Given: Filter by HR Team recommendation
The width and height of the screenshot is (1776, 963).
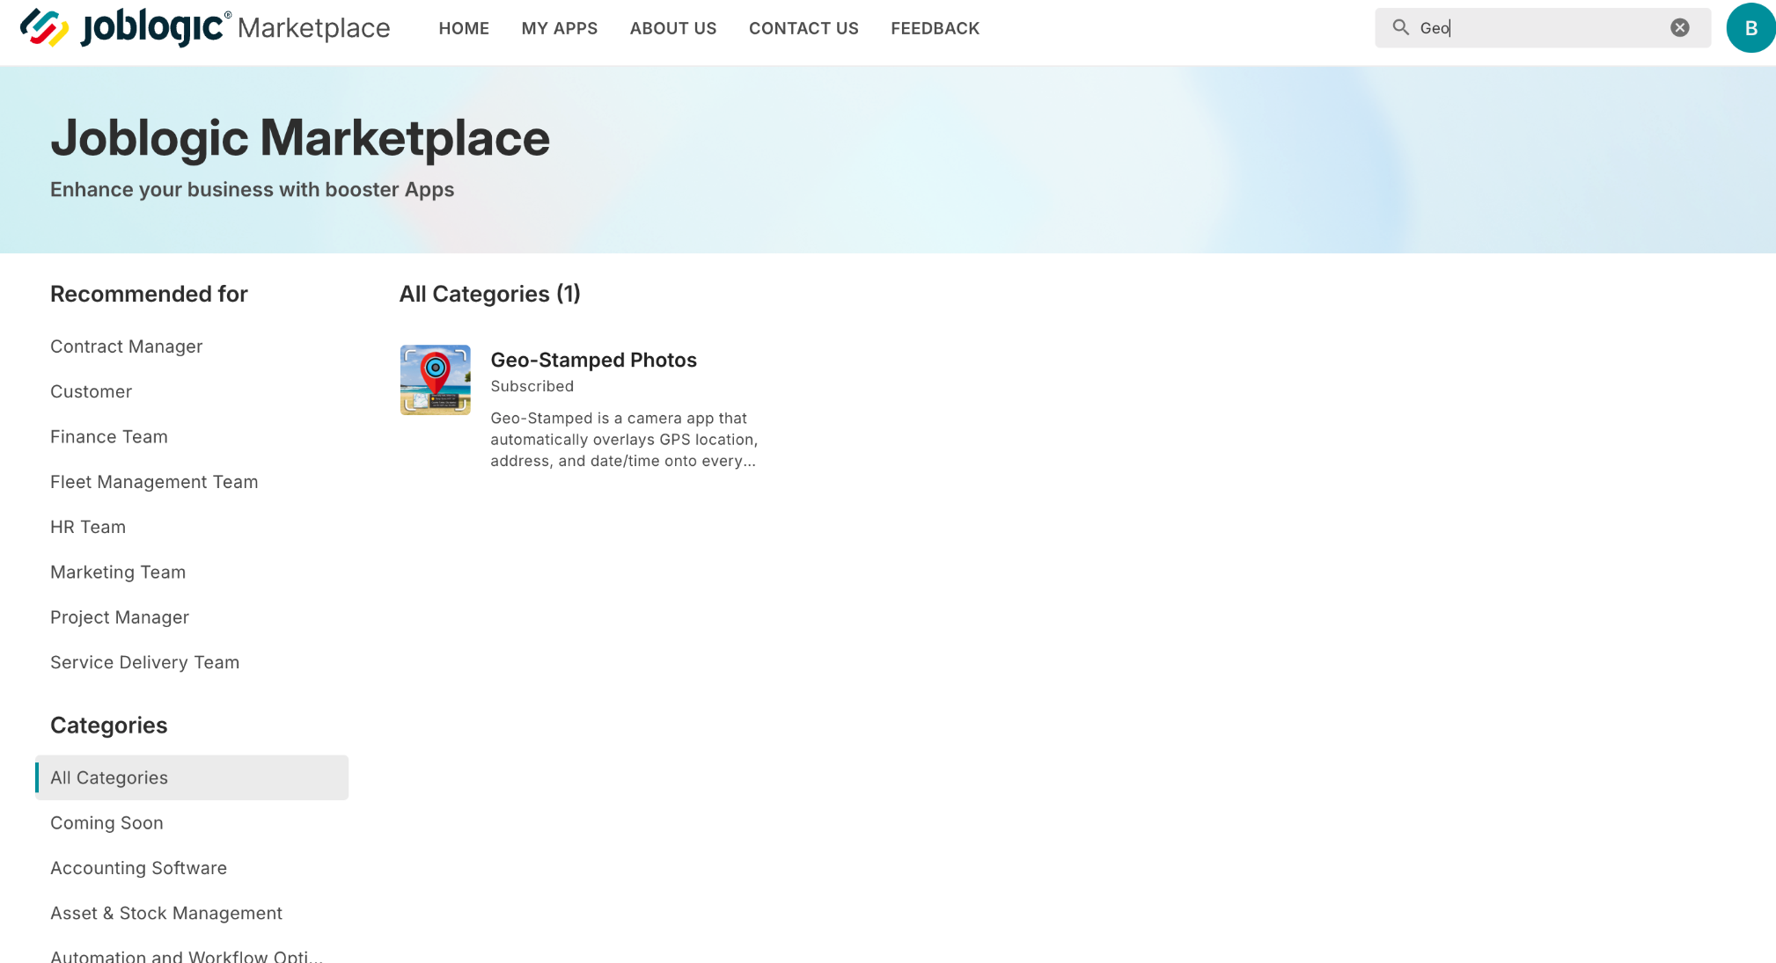Looking at the screenshot, I should [x=88, y=527].
